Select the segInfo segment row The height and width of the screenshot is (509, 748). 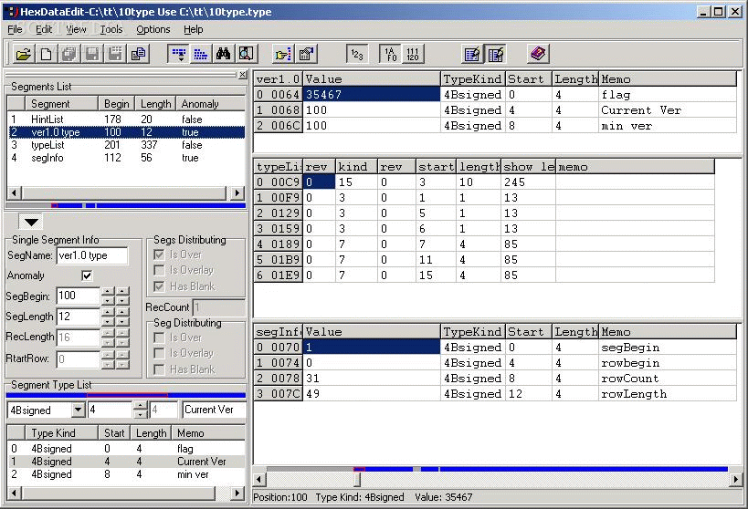click(126, 158)
